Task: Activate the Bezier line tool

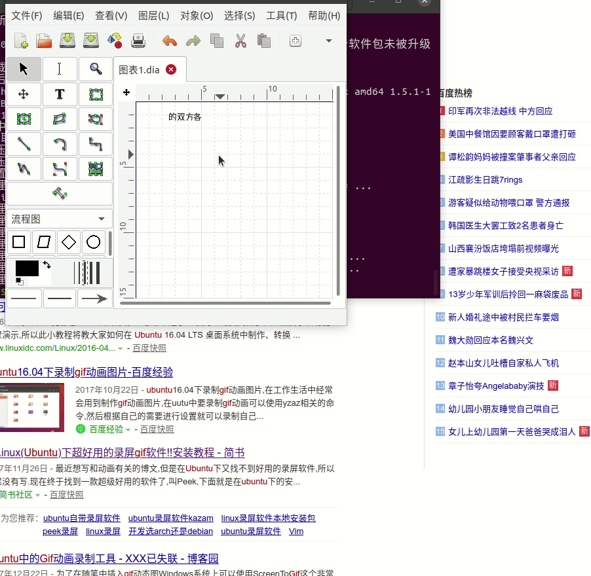Action: 60,169
